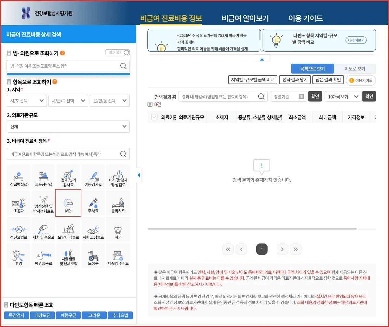Choose the 제증명 수수료 icon

point(118,256)
